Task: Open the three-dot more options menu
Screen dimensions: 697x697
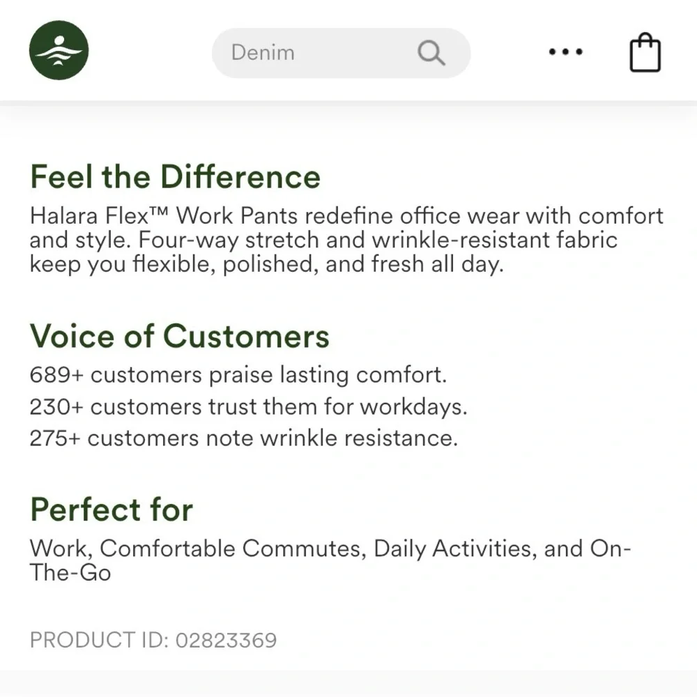Action: pyautogui.click(x=565, y=52)
